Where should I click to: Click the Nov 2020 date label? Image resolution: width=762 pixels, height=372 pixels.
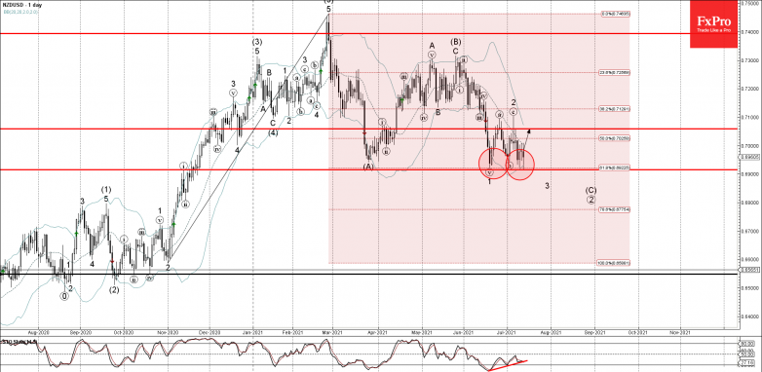click(x=167, y=333)
